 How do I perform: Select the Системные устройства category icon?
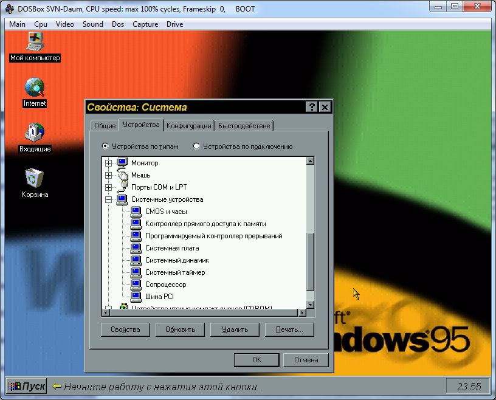click(x=122, y=199)
